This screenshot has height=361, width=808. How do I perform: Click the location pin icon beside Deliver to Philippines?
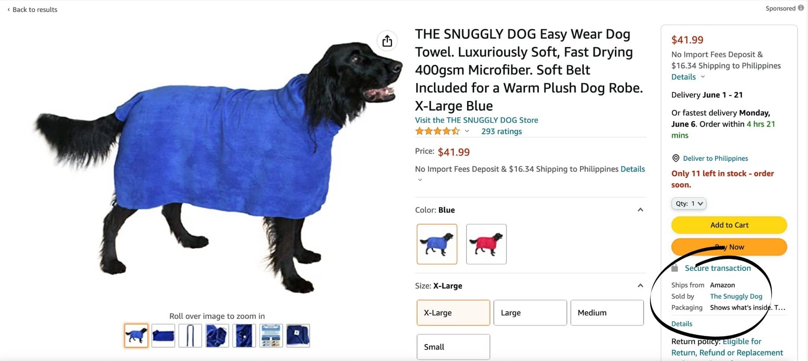click(675, 158)
